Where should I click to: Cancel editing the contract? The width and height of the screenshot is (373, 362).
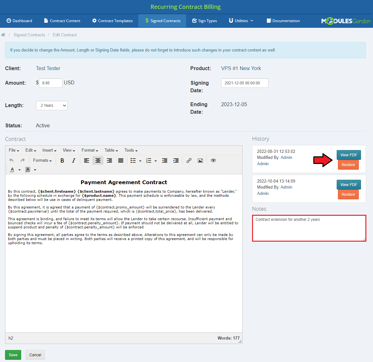point(35,355)
